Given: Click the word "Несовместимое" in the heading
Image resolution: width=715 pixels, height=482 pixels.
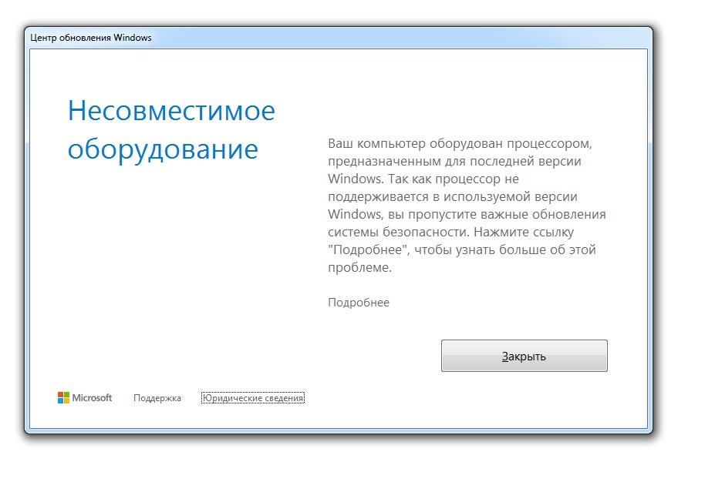Looking at the screenshot, I should point(171,111).
